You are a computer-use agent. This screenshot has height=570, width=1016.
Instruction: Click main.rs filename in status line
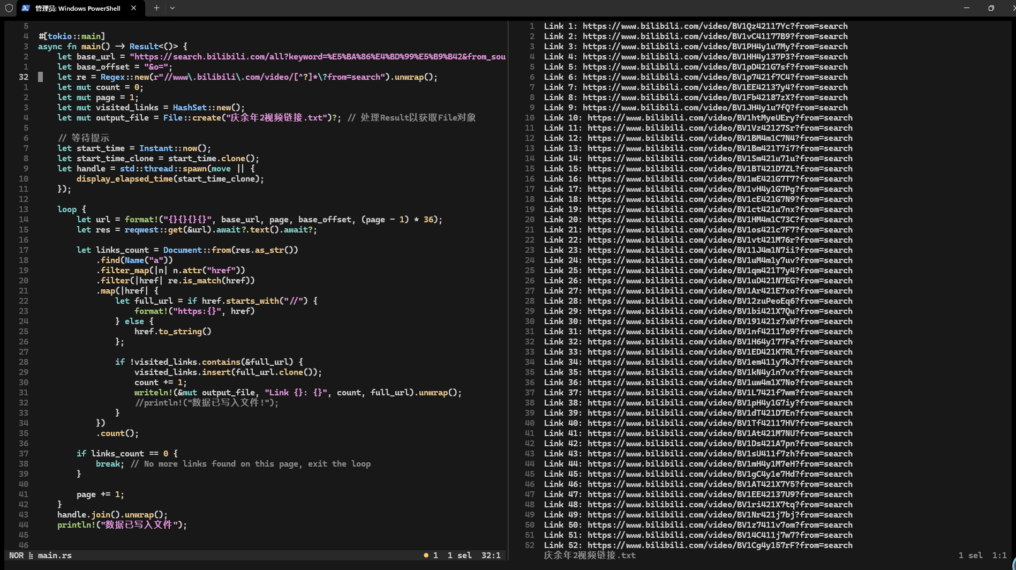point(55,556)
